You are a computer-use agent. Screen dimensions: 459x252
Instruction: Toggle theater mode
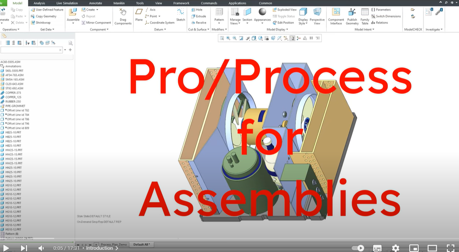click(x=432, y=248)
